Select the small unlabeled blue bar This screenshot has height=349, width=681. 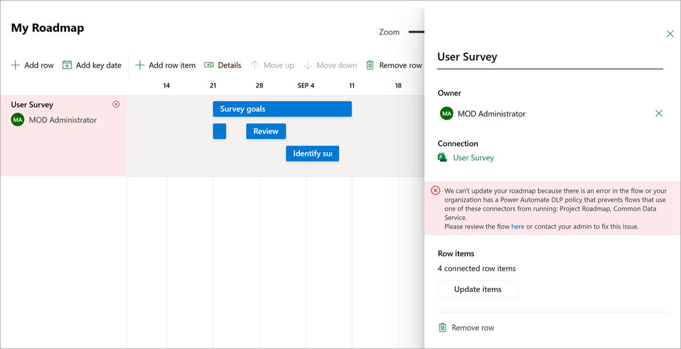point(219,131)
